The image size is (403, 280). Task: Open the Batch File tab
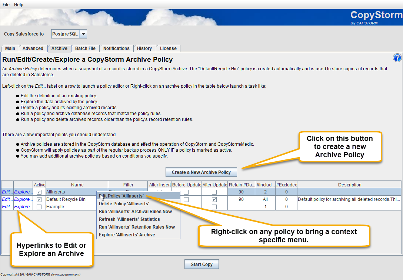pos(85,48)
